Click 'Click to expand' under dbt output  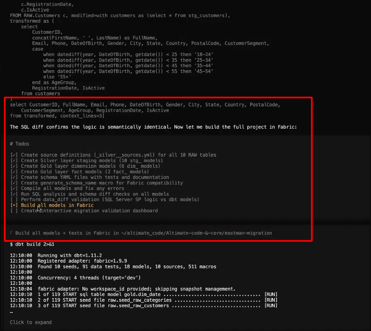[x=31, y=322]
